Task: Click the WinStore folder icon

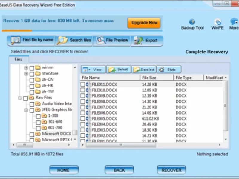Action: pyautogui.click(x=38, y=73)
